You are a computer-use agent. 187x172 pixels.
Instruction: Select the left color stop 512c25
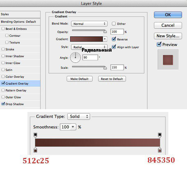point(35,150)
